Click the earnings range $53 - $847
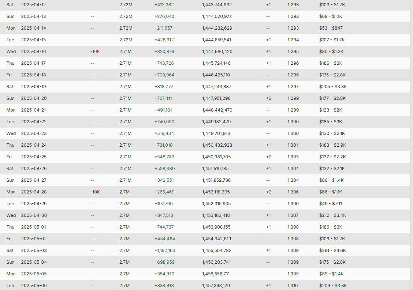This screenshot has width=413, height=290. (x=331, y=28)
